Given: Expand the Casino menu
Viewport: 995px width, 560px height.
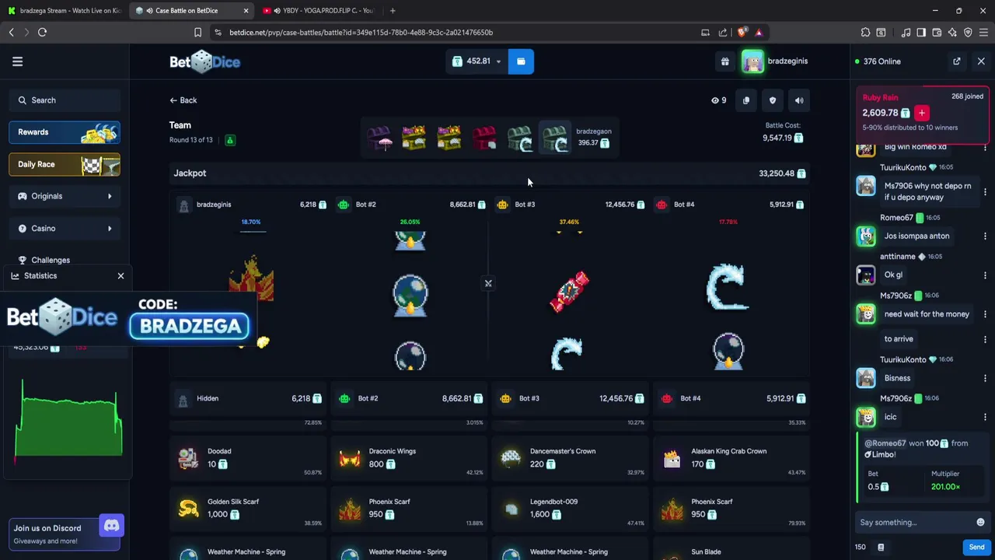Looking at the screenshot, I should (x=65, y=228).
